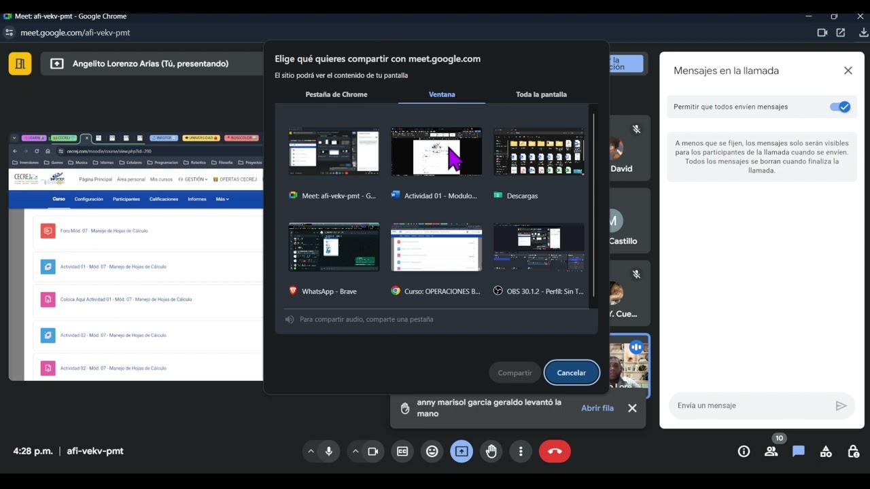Click 'Coloca Aquí Actividad 01 - Mód. 07' link

tap(126, 300)
